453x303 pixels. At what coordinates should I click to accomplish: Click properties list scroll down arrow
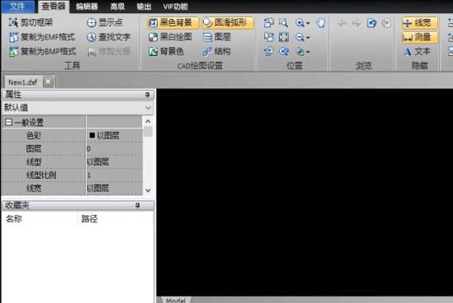pos(148,190)
